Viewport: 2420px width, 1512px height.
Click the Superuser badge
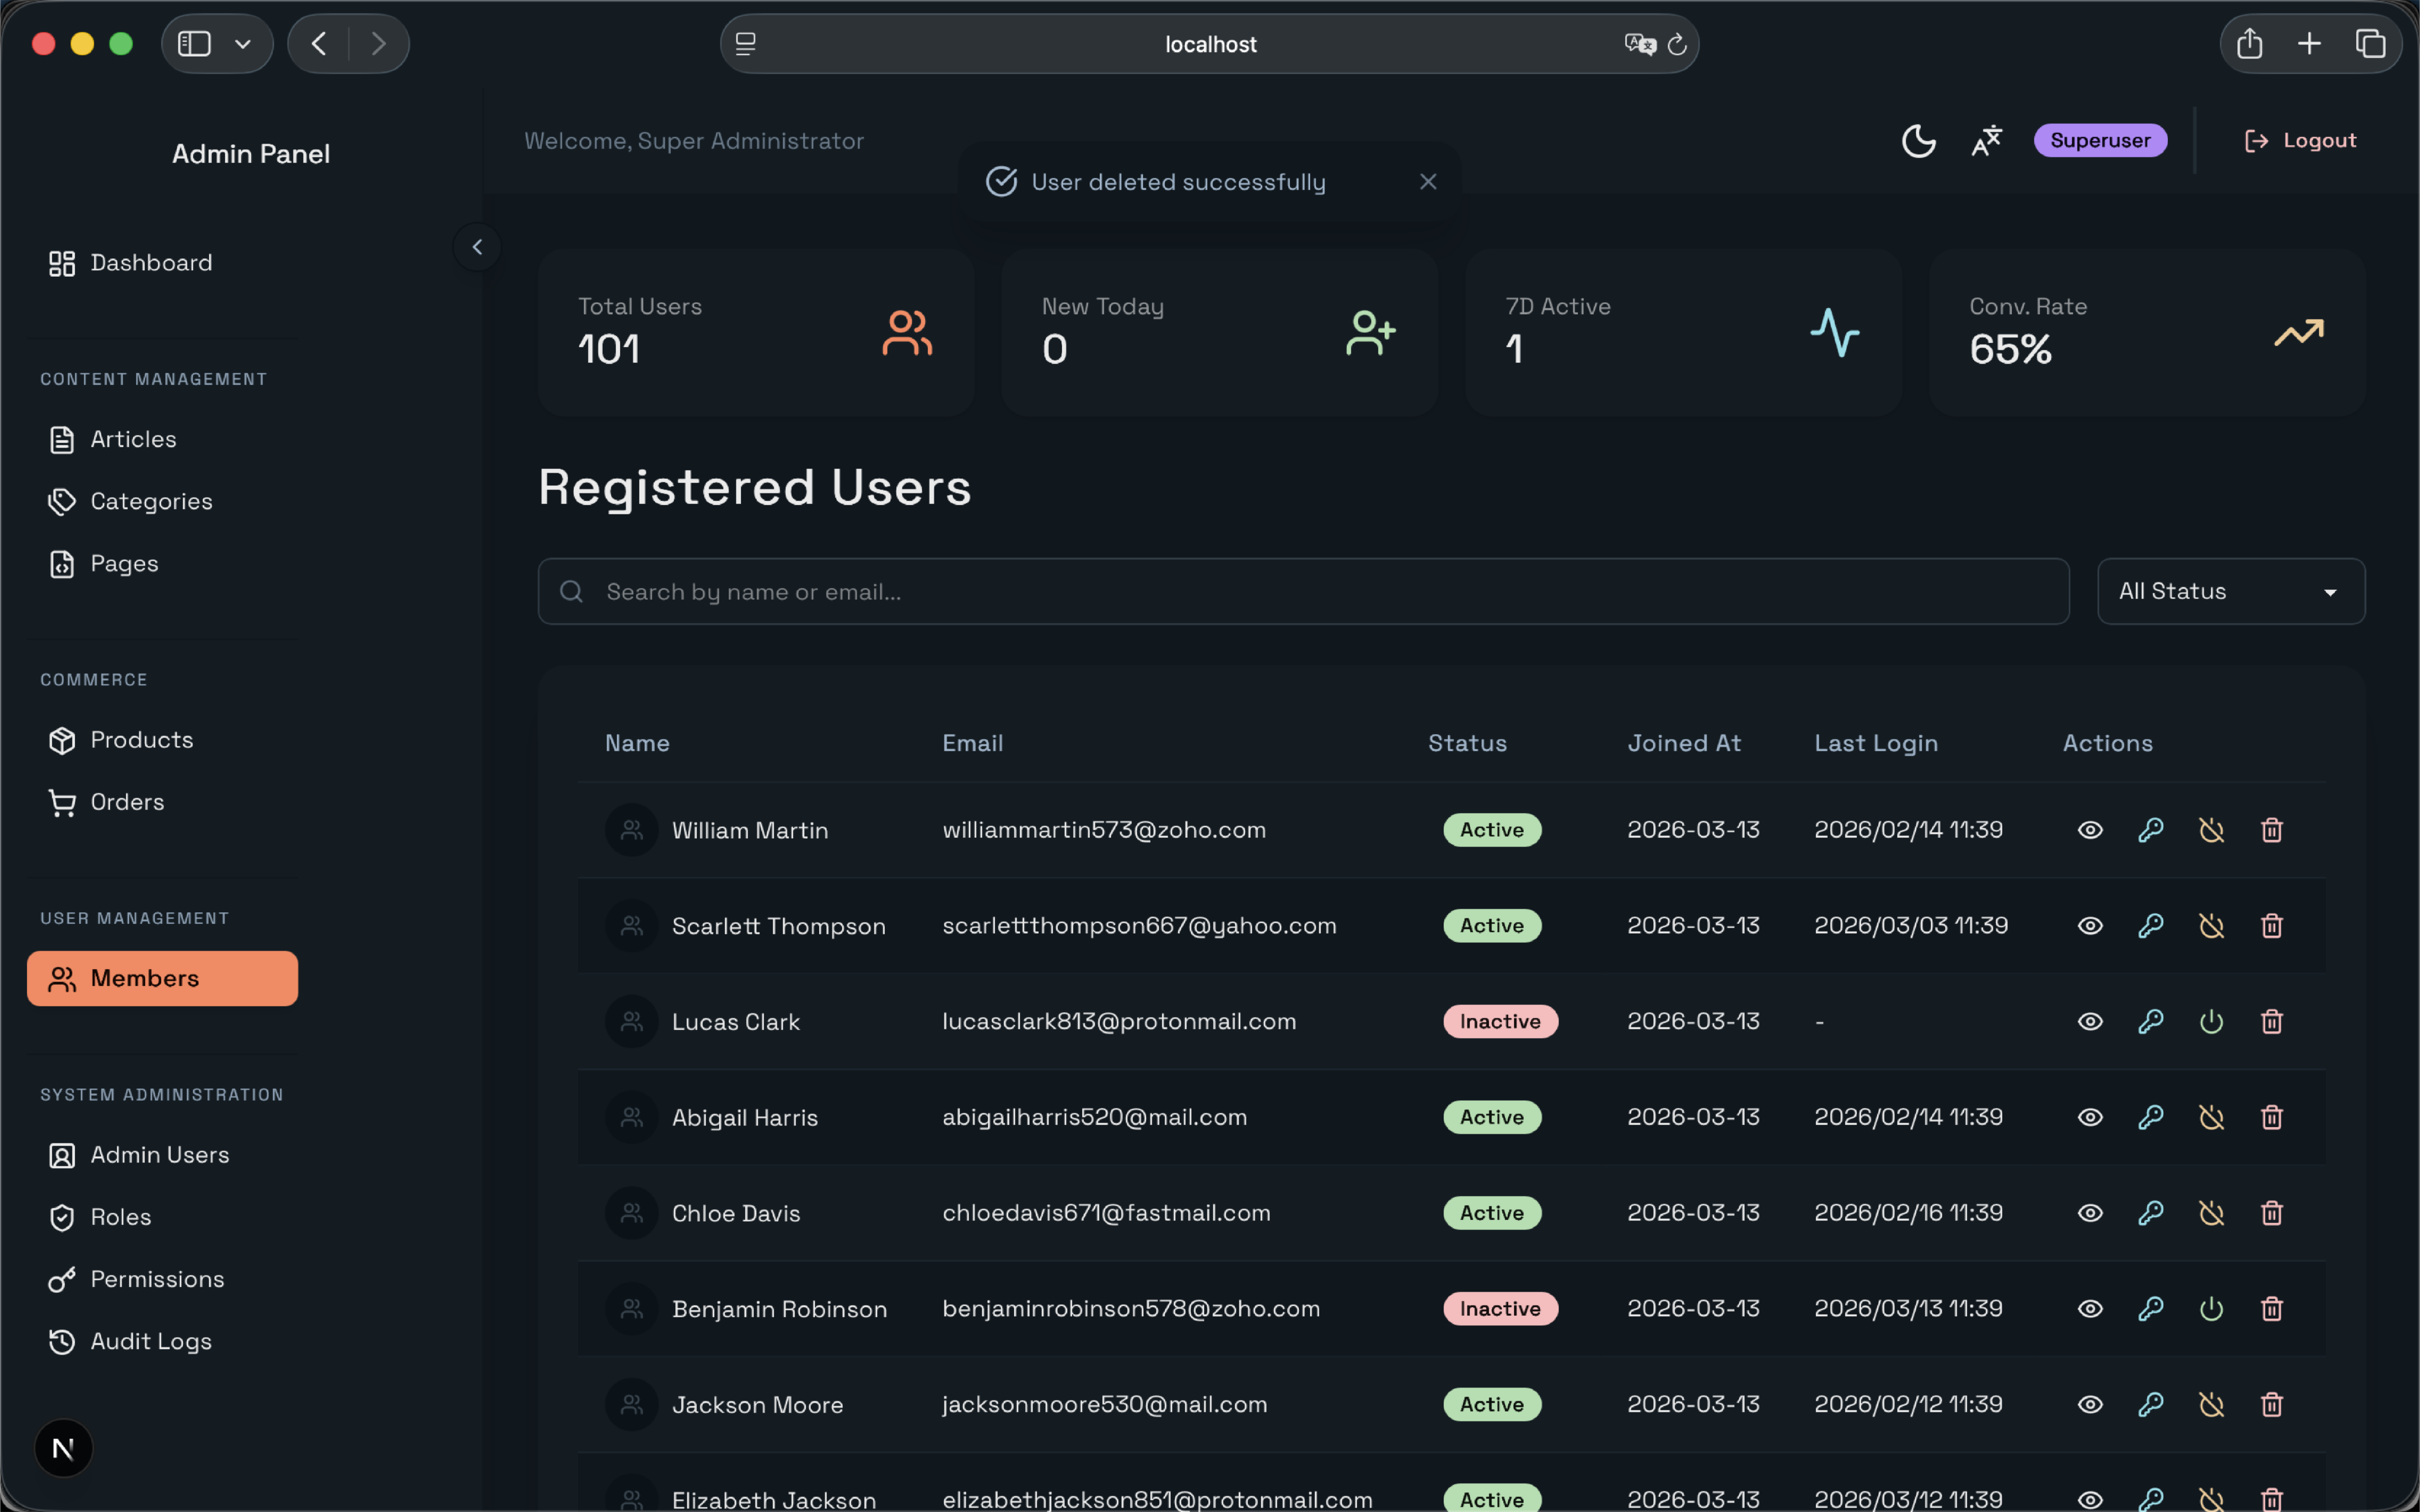(2100, 141)
